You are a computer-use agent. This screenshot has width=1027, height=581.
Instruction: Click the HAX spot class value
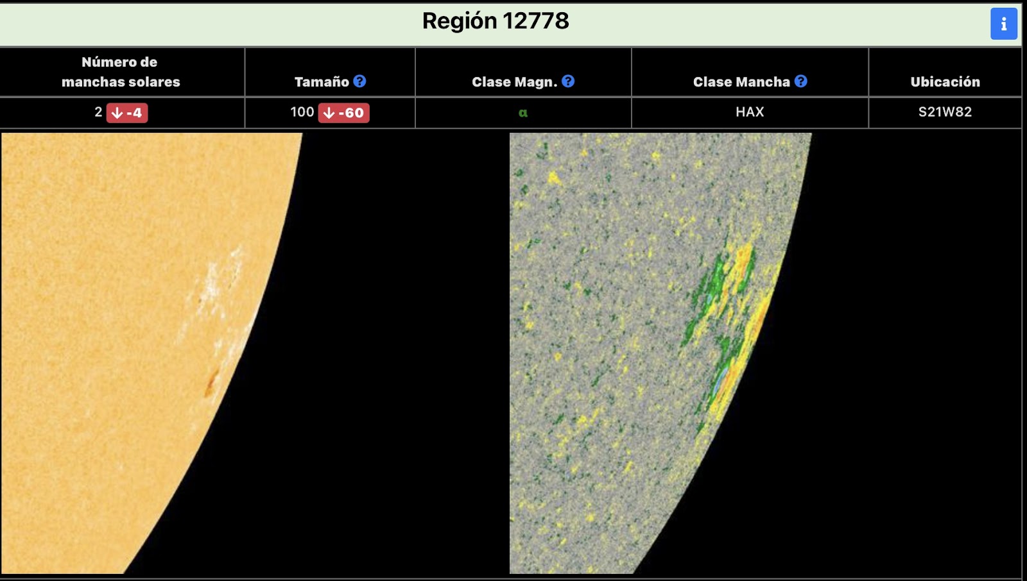click(x=750, y=112)
